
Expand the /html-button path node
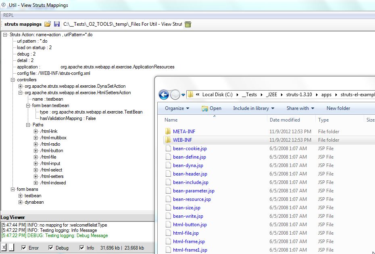pos(35,151)
